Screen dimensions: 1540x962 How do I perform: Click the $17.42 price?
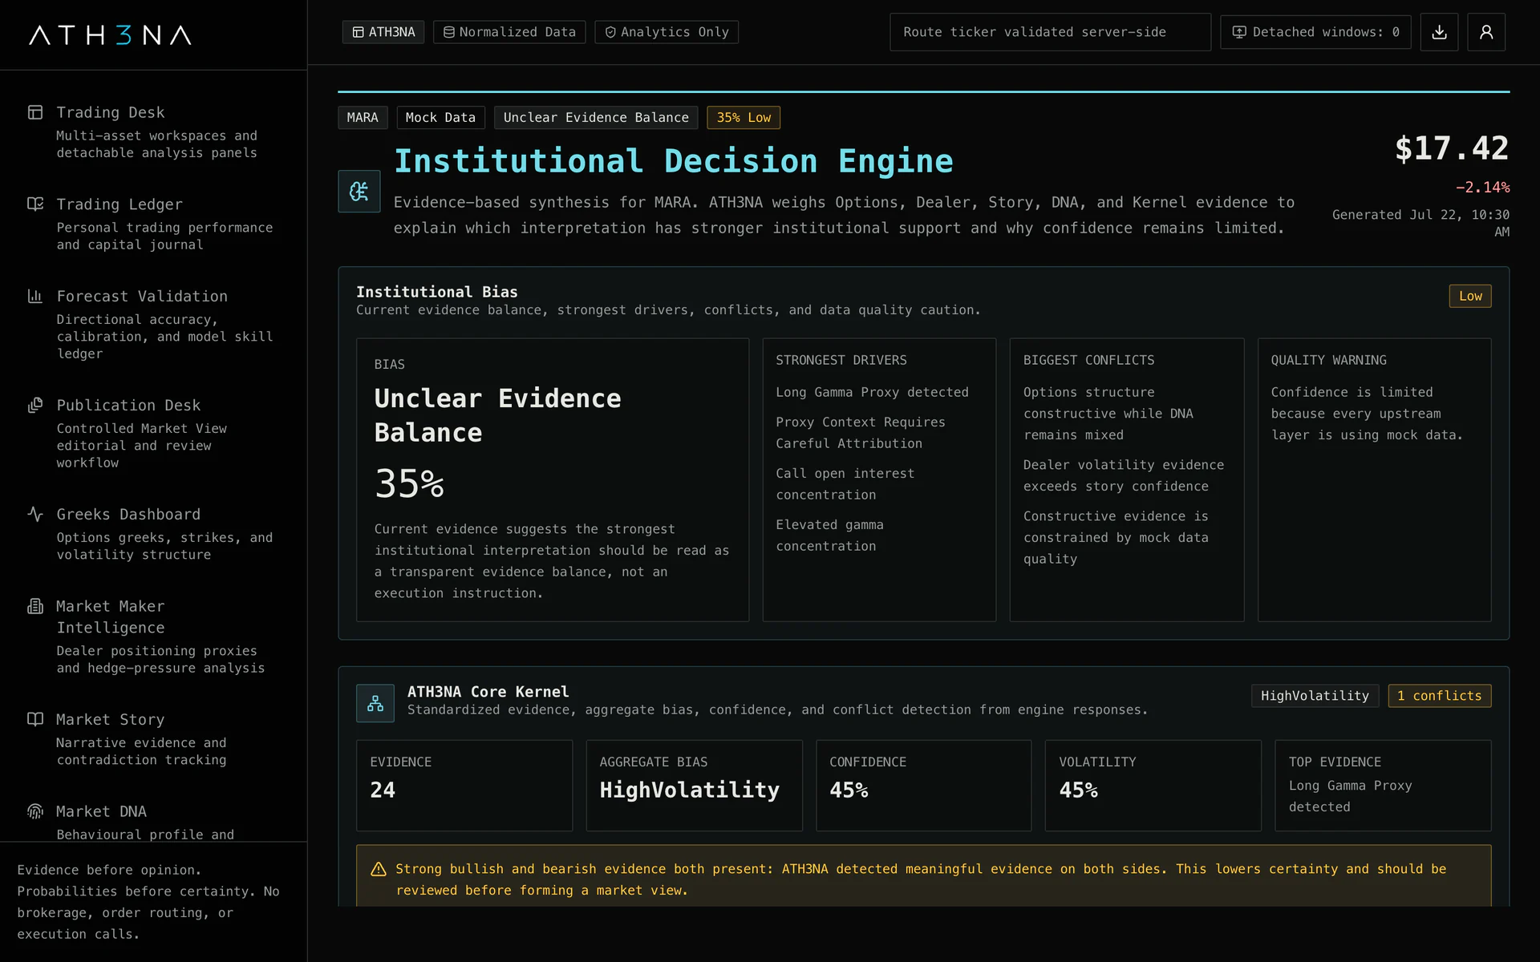tap(1452, 148)
